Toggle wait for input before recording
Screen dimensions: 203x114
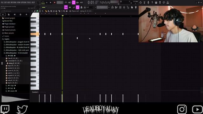pos(70,3)
